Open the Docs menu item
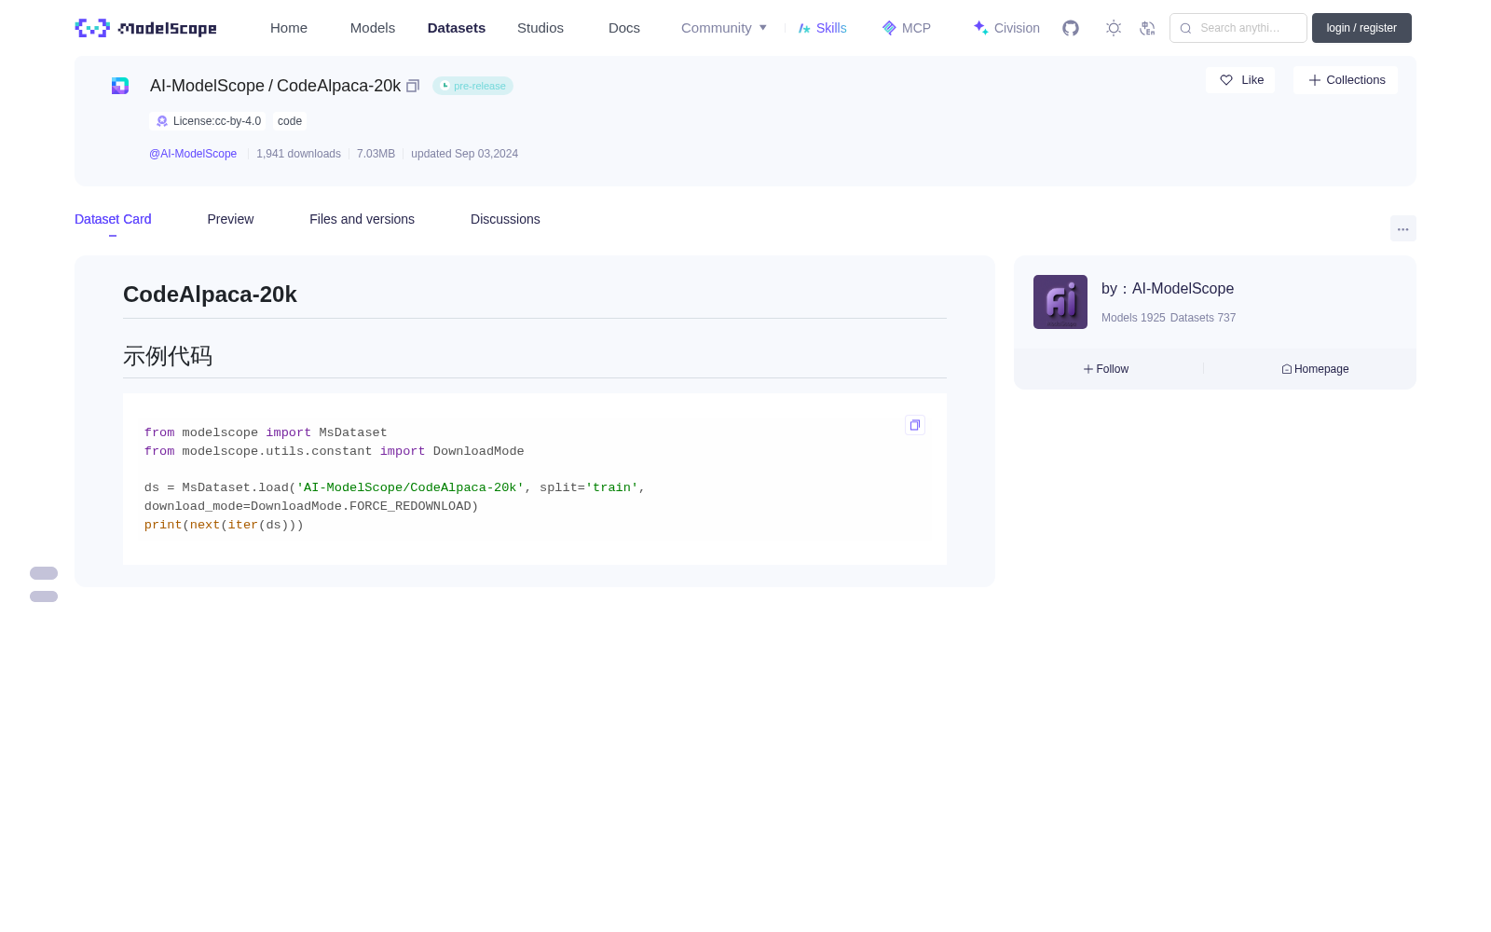 624,28
